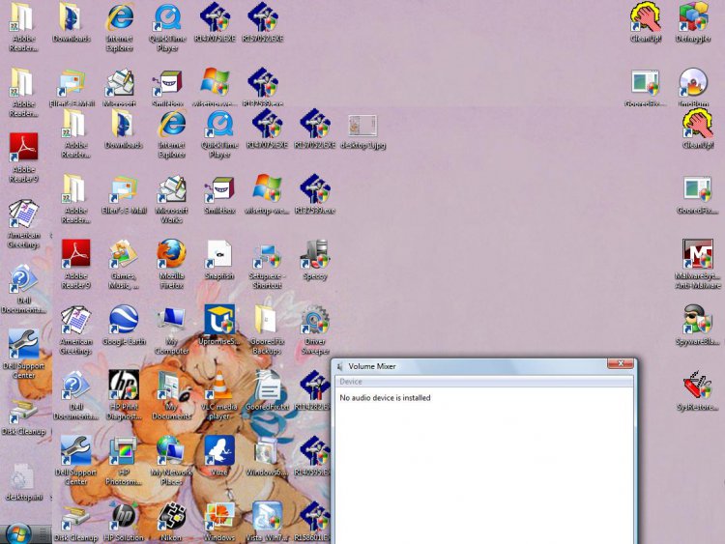This screenshot has height=544, width=725.
Task: Launch Google Earth from desktop
Action: [124, 326]
